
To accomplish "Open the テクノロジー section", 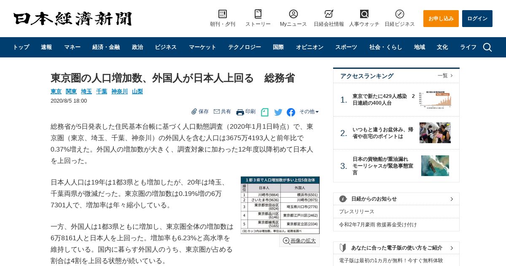I will click(x=245, y=47).
